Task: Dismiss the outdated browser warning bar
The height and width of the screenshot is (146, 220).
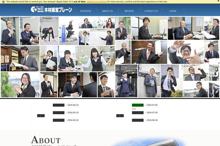Action: (x=219, y=1)
